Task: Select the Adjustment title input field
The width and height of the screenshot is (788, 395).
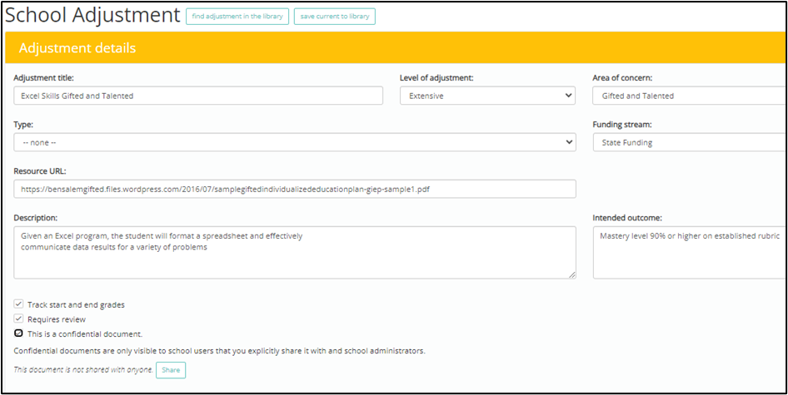Action: click(x=198, y=96)
